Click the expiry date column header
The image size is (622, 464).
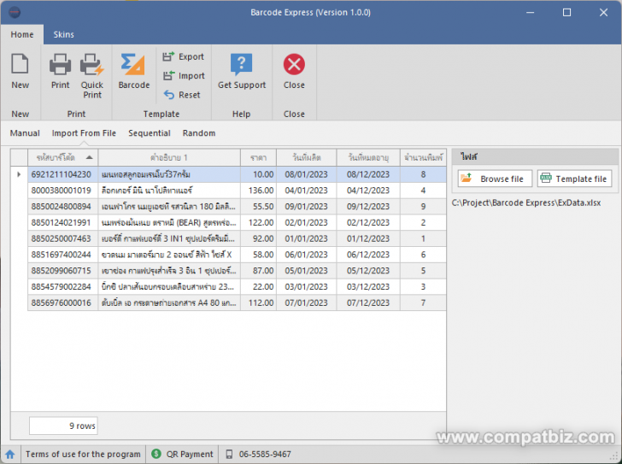click(x=368, y=157)
